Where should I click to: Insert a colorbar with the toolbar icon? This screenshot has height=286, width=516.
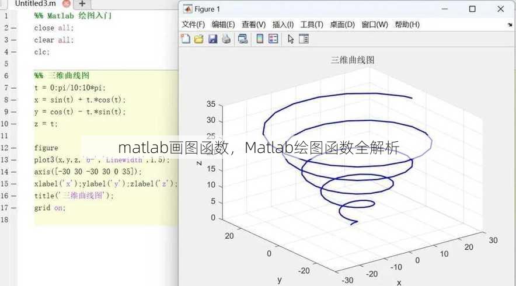(x=260, y=39)
